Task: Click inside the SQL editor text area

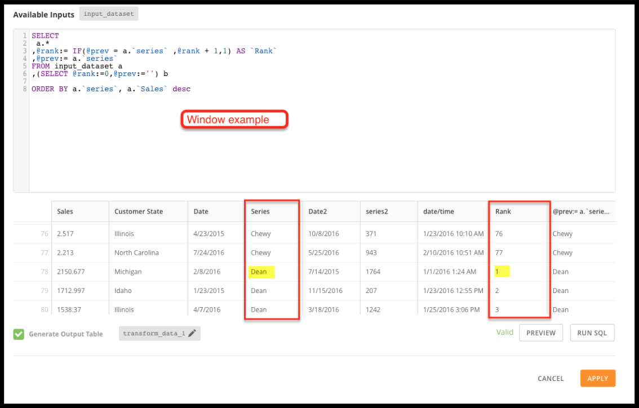Action: click(x=322, y=110)
